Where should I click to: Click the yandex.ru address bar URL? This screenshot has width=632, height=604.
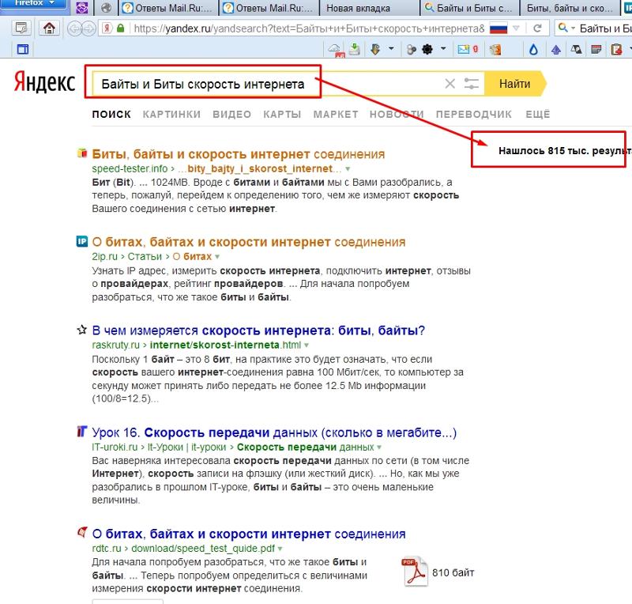tap(309, 28)
